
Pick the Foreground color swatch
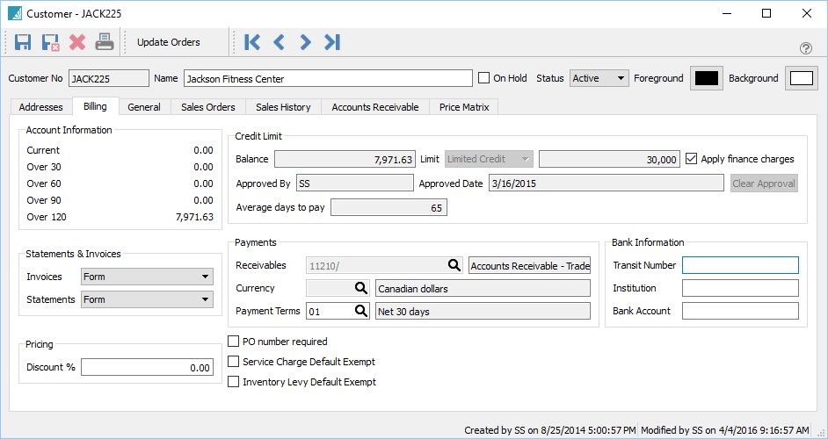click(707, 78)
